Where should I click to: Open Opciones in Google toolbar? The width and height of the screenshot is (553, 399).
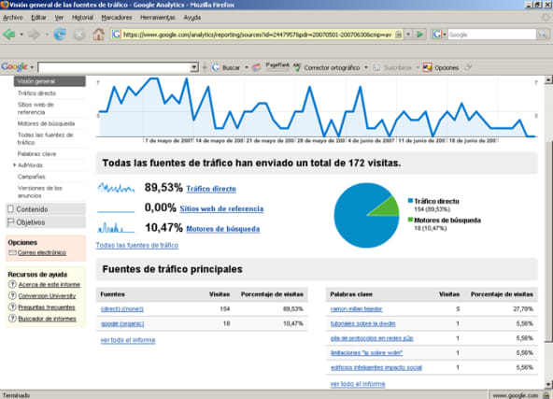tap(441, 67)
